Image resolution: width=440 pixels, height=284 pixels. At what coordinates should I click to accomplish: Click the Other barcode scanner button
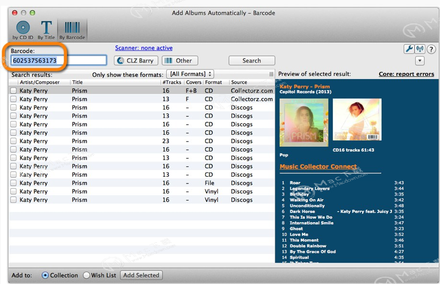pos(180,61)
